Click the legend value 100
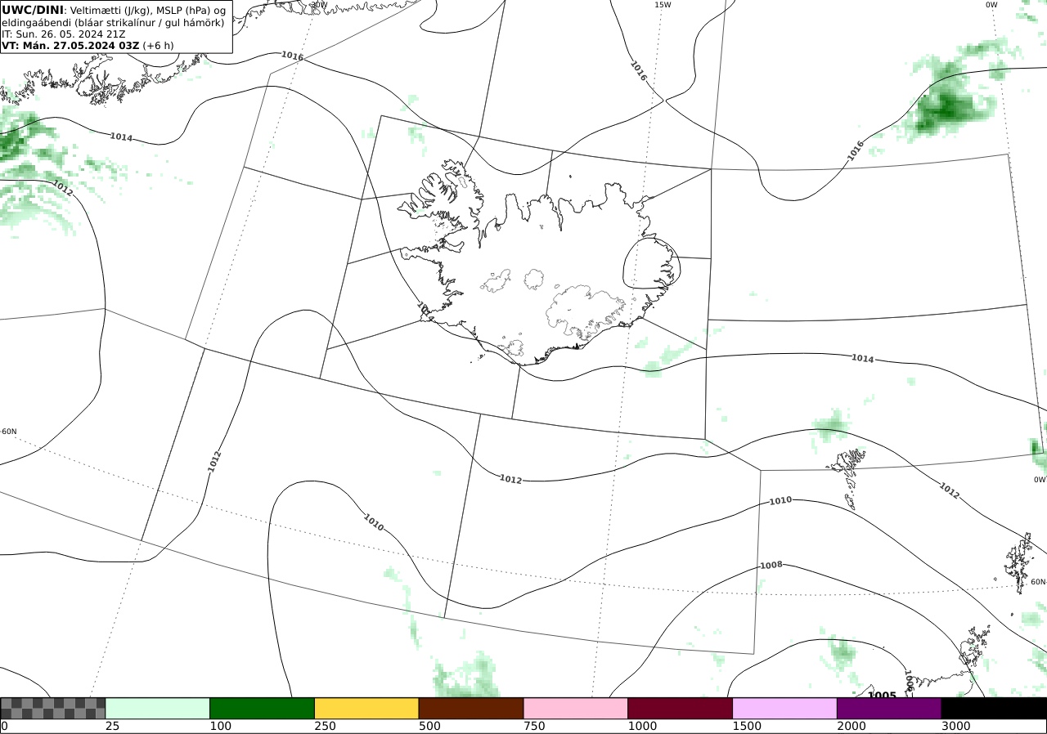The width and height of the screenshot is (1047, 734). tap(220, 727)
